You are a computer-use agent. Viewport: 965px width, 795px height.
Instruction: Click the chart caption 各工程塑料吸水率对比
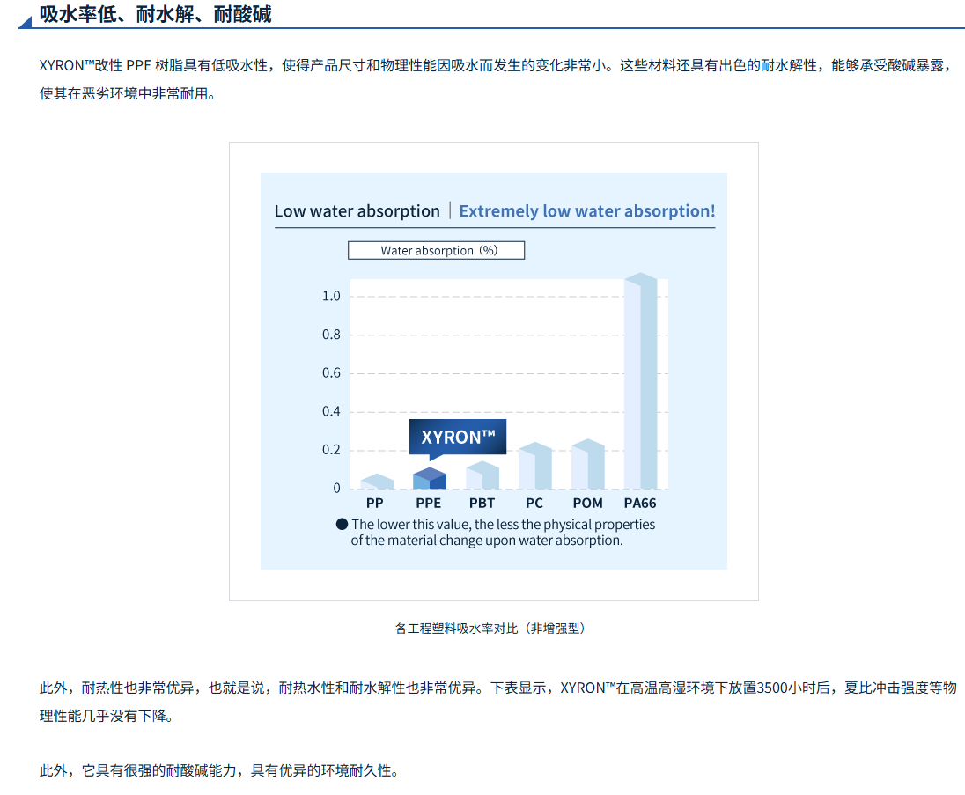(x=490, y=628)
